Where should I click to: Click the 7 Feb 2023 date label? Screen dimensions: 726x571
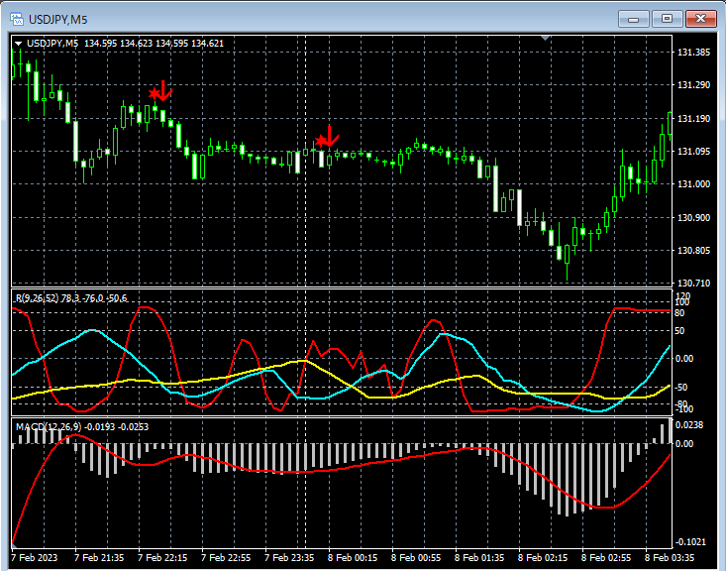(34, 559)
